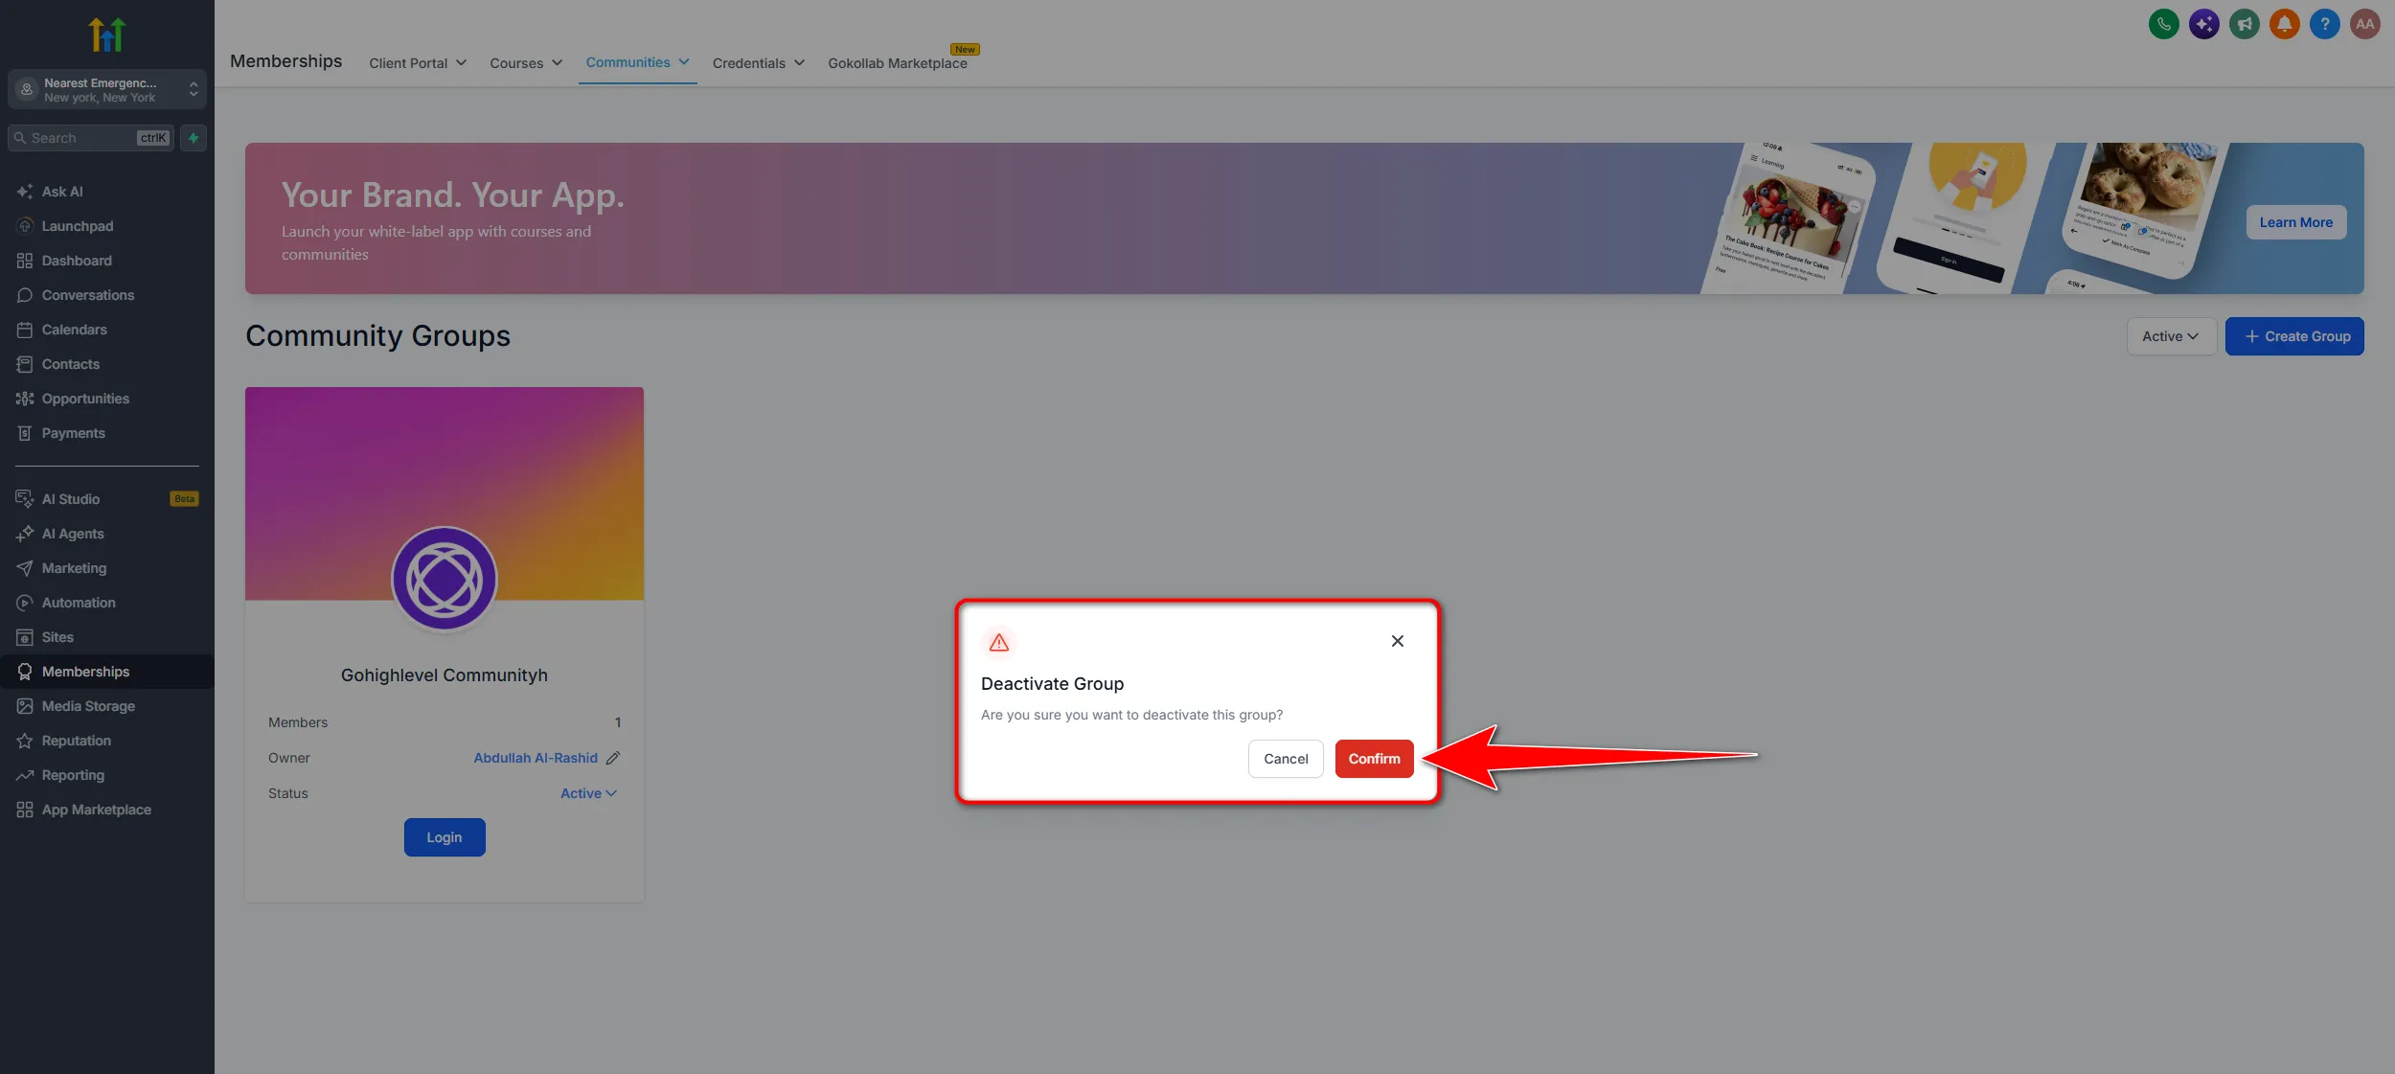Click inside the sidebar Search field
Image resolution: width=2395 pixels, height=1074 pixels.
(x=91, y=138)
